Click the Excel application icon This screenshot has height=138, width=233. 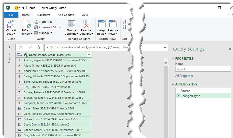click(x=8, y=8)
